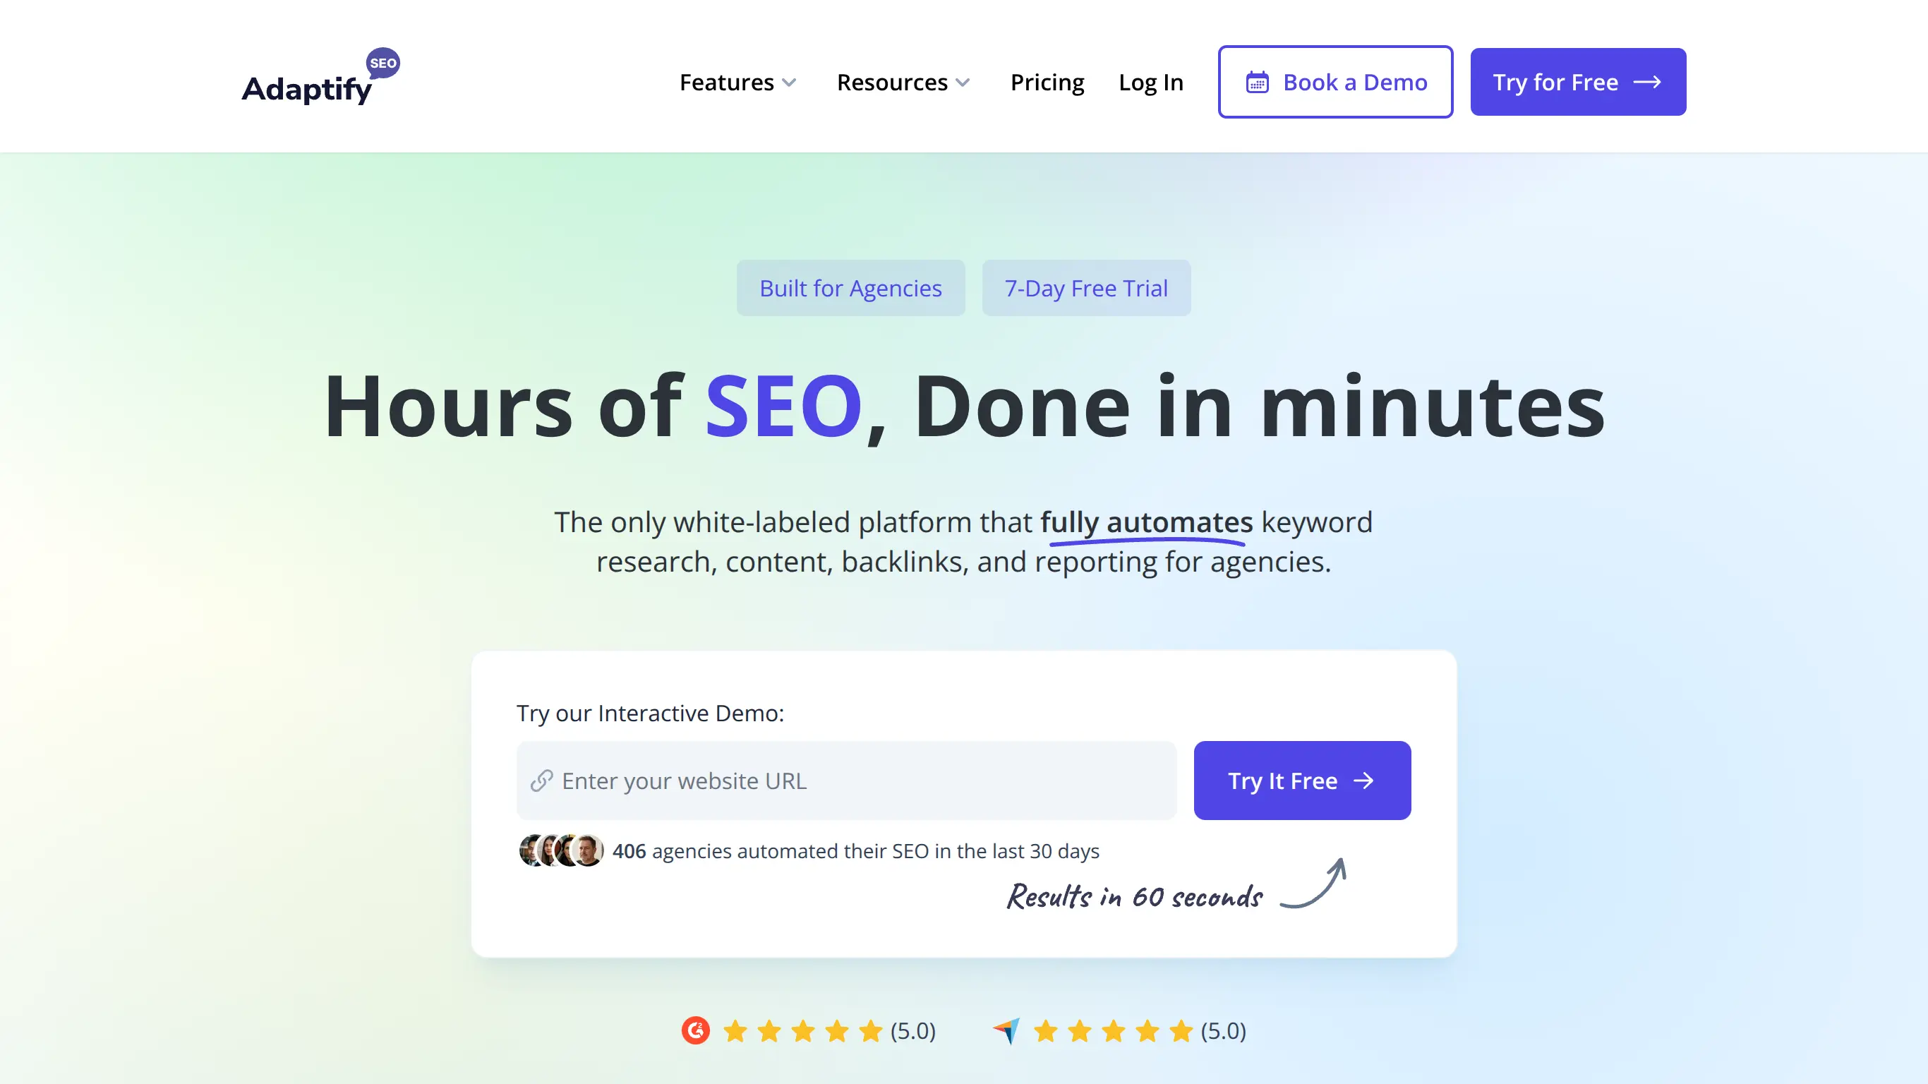Viewport: 1928px width, 1084px height.
Task: Click the G2 review logo
Action: point(694,1030)
